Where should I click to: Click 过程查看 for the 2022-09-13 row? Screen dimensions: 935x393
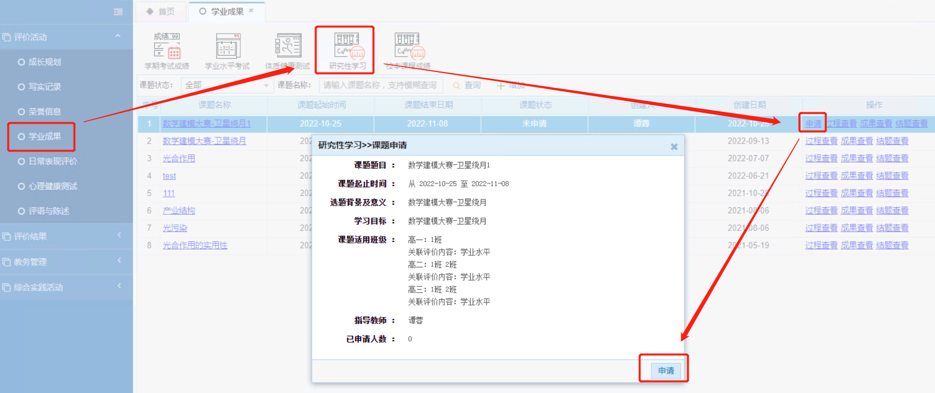pyautogui.click(x=821, y=141)
